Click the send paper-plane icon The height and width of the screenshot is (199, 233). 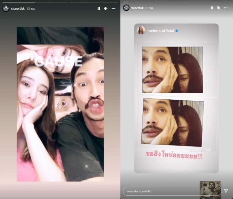[x=226, y=191]
